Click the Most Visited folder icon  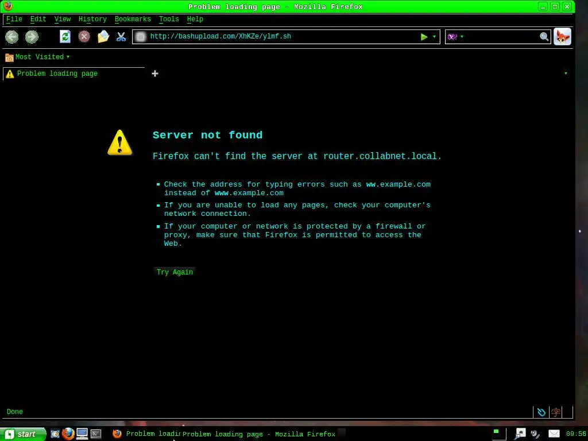coord(9,57)
